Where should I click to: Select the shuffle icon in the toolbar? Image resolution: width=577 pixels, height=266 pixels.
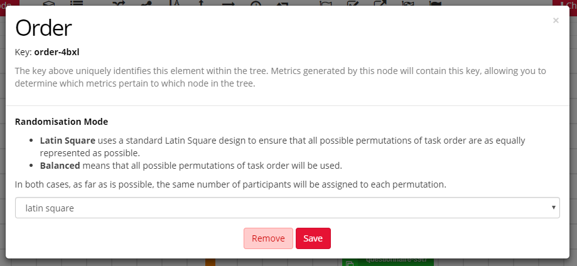pyautogui.click(x=118, y=3)
